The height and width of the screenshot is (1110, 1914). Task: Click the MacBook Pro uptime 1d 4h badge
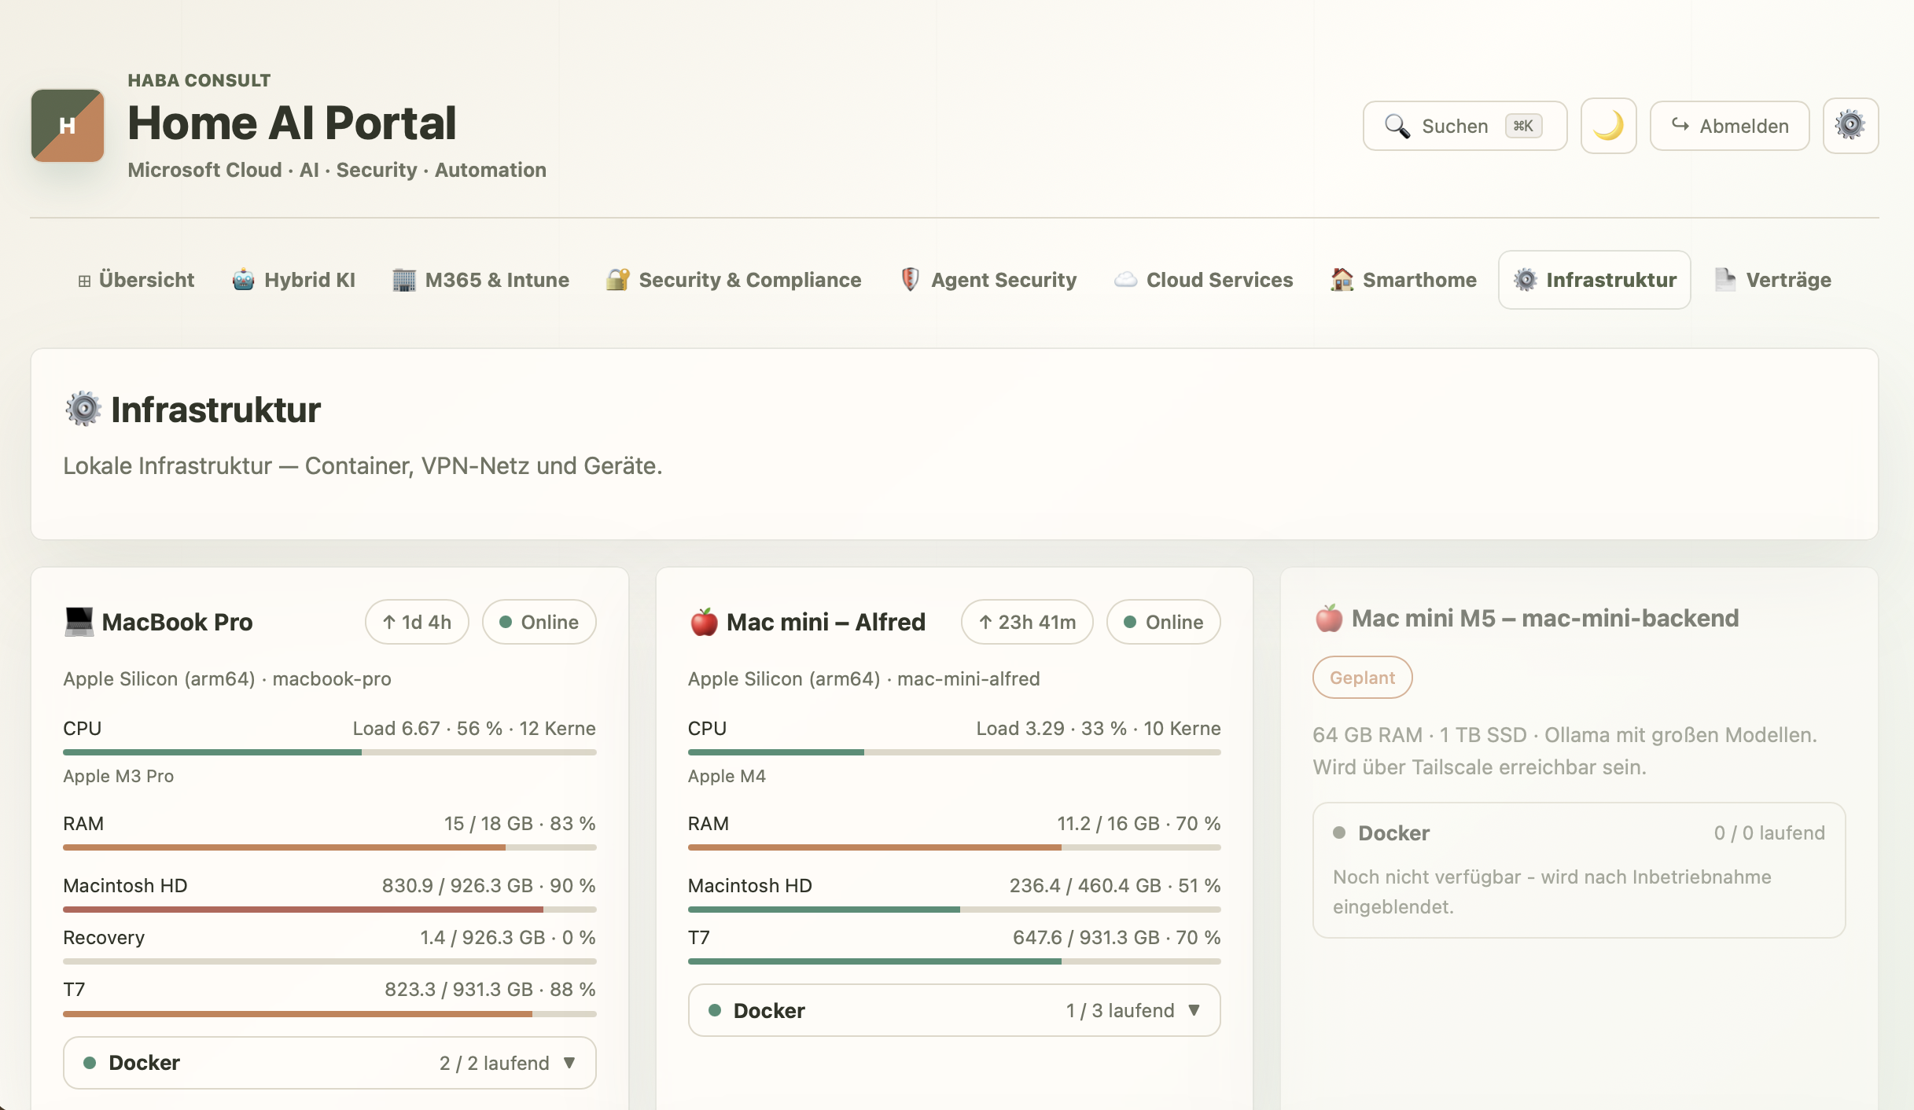[417, 622]
